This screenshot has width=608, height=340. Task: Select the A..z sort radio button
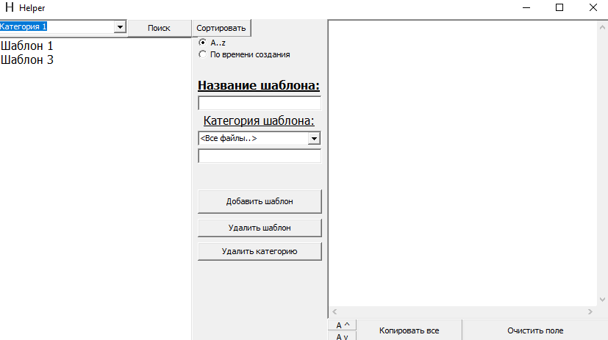(202, 42)
